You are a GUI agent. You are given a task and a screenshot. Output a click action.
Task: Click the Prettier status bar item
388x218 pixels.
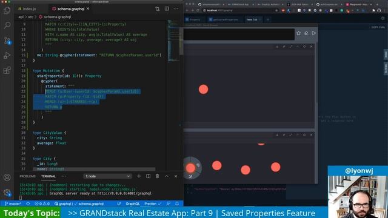[x=153, y=204]
